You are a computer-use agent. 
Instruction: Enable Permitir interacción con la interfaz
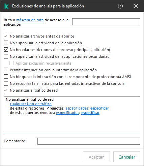tap(6, 70)
